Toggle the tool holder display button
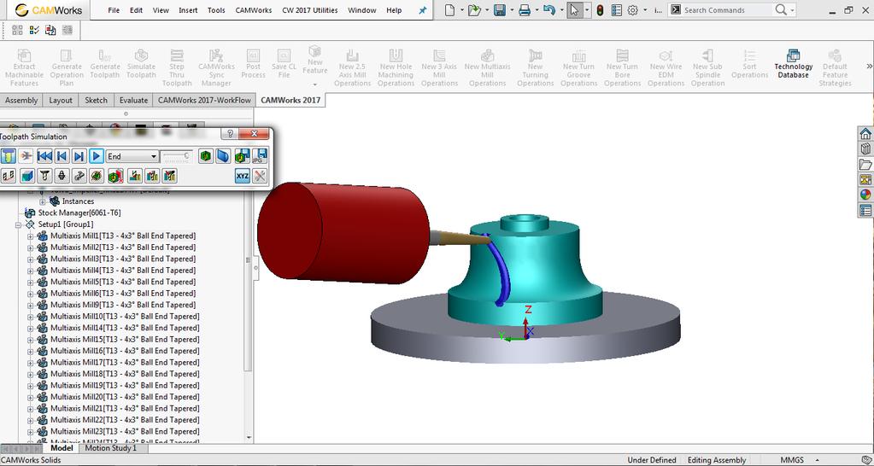The width and height of the screenshot is (874, 466). coord(62,177)
